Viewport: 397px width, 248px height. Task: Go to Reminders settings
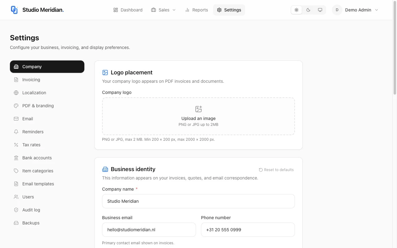tap(47, 132)
